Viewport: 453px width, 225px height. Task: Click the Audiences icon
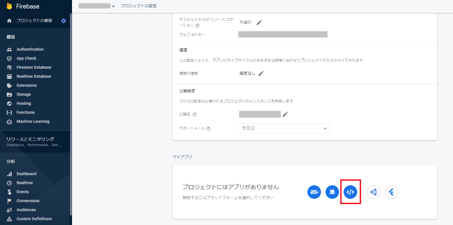click(x=9, y=210)
